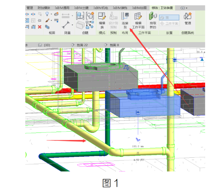Click the 4.50 FU flow label
The height and width of the screenshot is (193, 212).
pos(138,160)
